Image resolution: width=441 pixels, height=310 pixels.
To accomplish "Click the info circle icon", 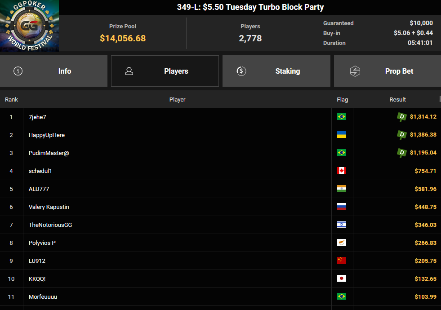I will (x=18, y=71).
